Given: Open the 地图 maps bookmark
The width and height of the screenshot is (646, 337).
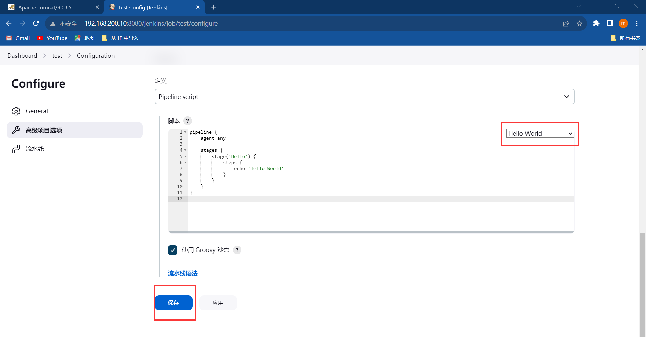Looking at the screenshot, I should click(x=84, y=38).
